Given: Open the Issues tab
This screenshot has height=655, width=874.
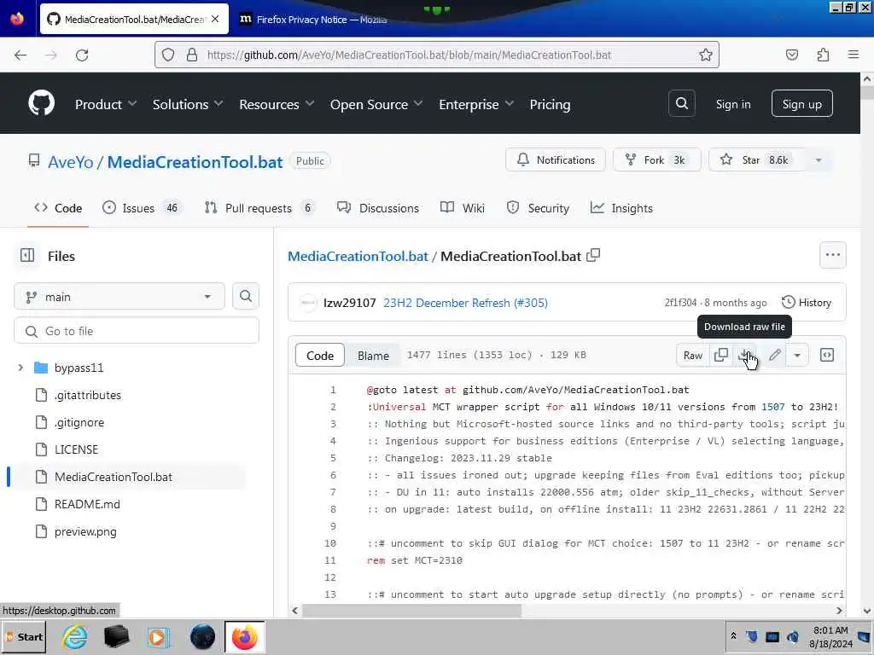Looking at the screenshot, I should (x=142, y=208).
